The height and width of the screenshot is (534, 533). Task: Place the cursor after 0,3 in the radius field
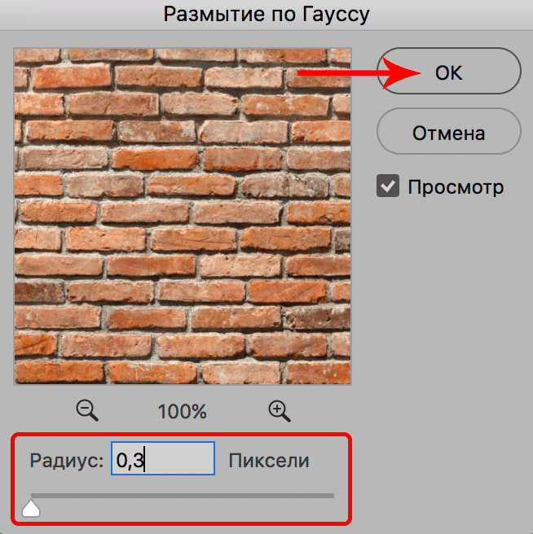147,461
